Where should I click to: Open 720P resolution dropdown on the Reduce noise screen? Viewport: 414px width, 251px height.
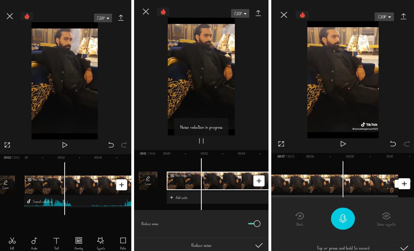tap(240, 14)
